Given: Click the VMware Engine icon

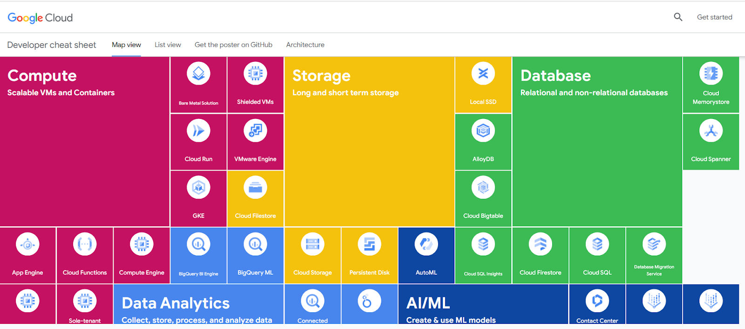Looking at the screenshot, I should (x=255, y=131).
